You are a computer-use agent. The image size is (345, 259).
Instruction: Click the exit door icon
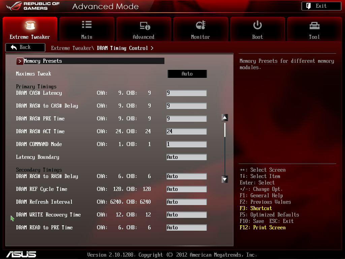pos(309,6)
